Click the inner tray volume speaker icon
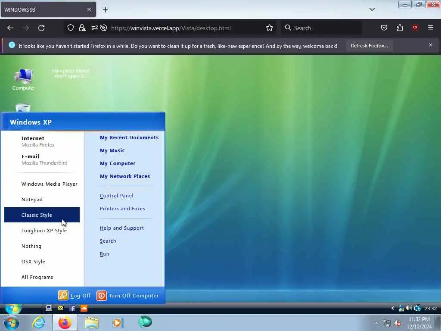This screenshot has height=331, width=441. [409, 308]
